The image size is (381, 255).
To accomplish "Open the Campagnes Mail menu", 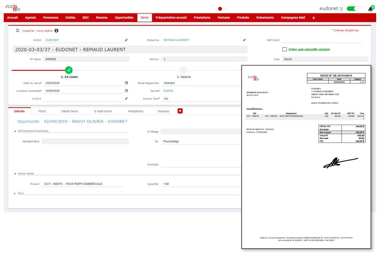I will click(x=293, y=18).
